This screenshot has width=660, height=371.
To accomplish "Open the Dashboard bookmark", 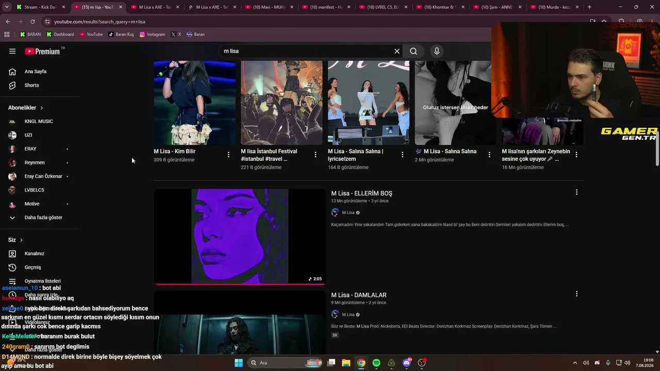I will pyautogui.click(x=60, y=35).
